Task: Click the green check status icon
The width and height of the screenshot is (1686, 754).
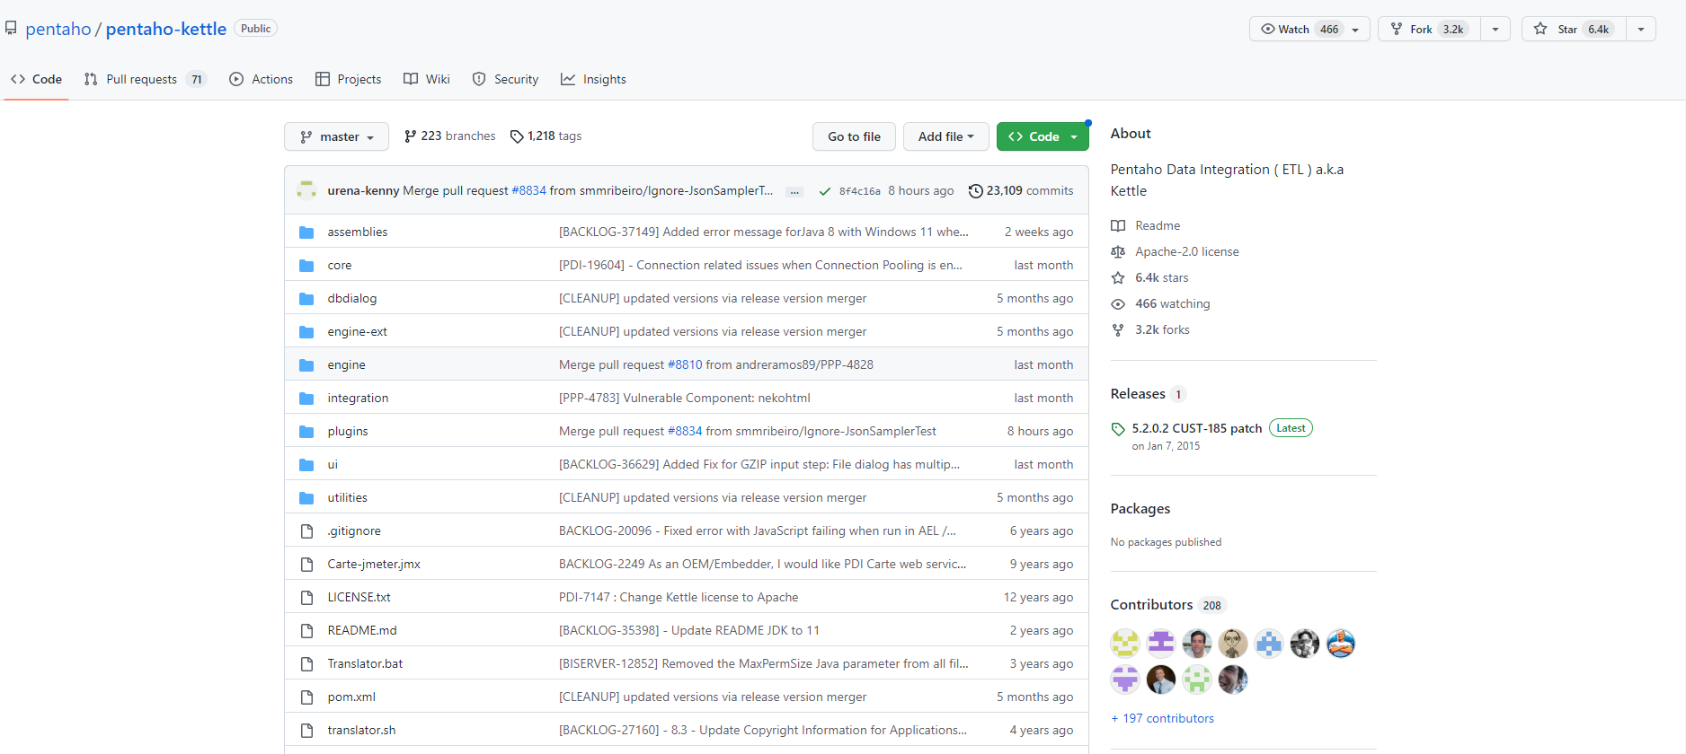Action: 824,191
